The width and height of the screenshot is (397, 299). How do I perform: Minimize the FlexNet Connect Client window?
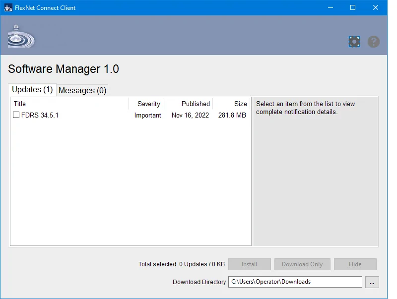(x=330, y=8)
